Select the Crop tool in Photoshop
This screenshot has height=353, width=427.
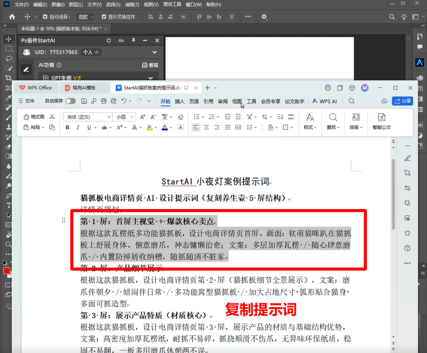pos(9,78)
